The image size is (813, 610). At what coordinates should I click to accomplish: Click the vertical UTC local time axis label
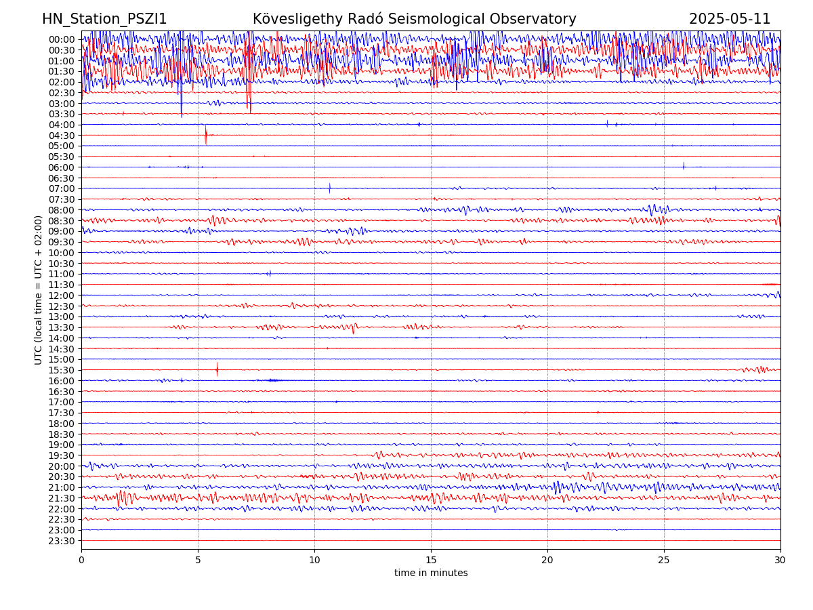pos(39,290)
